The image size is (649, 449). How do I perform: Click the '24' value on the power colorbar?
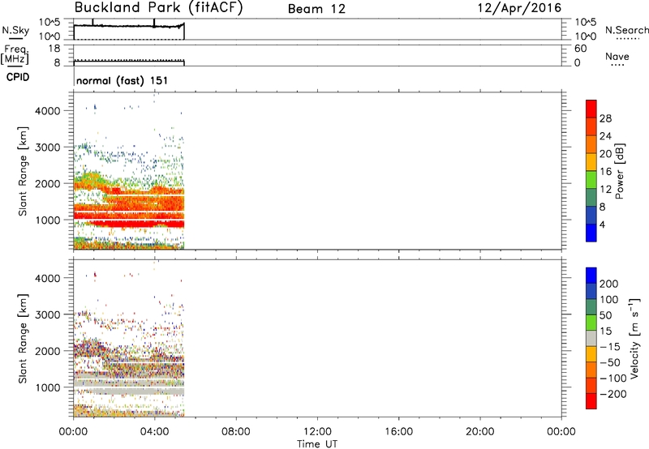605,136
